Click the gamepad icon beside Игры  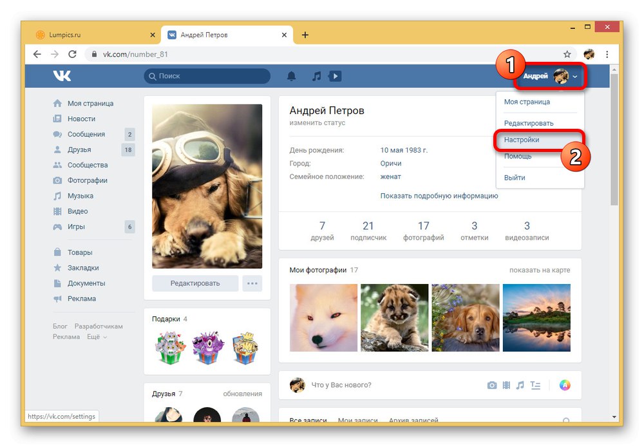click(x=57, y=227)
